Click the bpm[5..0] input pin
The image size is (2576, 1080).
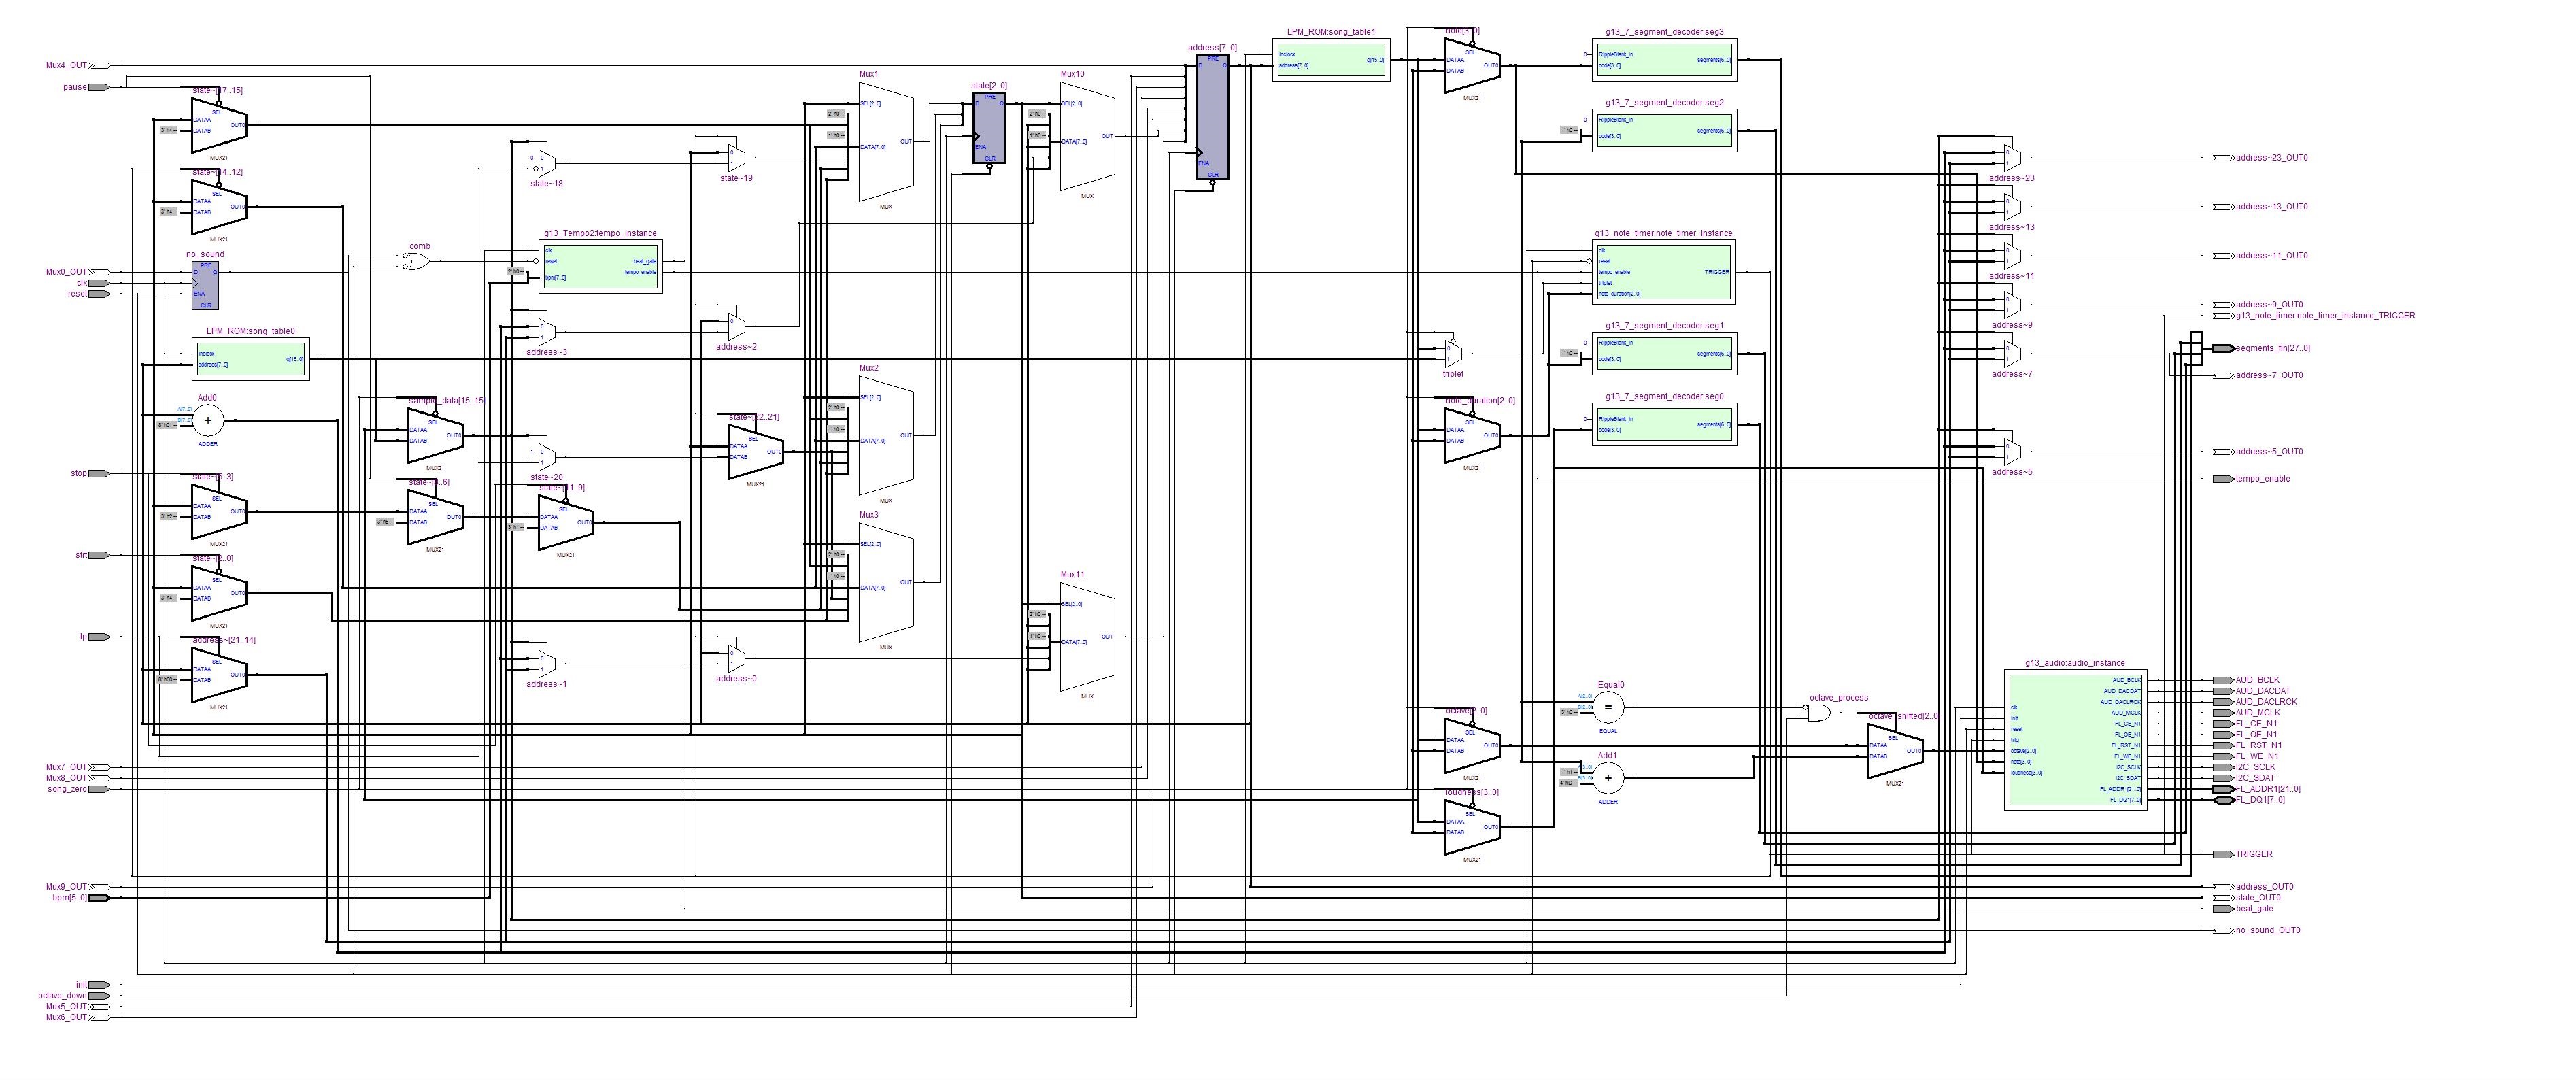99,898
